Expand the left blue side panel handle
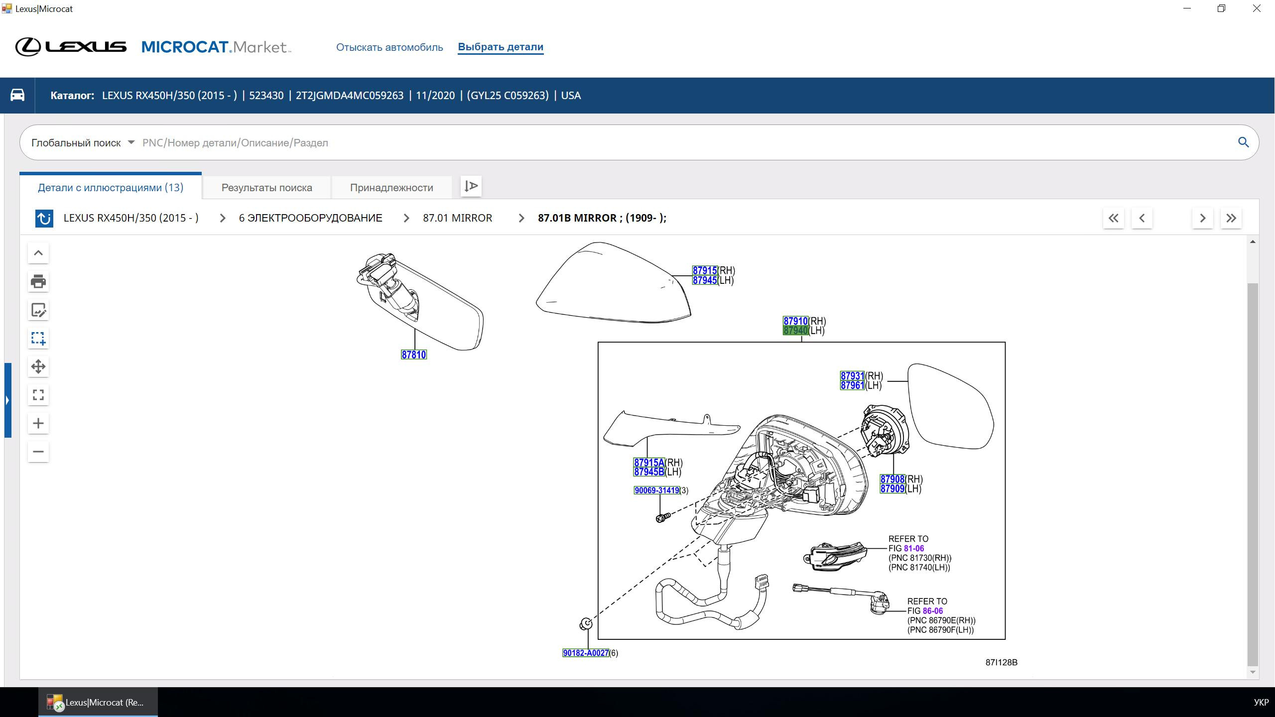Image resolution: width=1275 pixels, height=717 pixels. point(7,400)
